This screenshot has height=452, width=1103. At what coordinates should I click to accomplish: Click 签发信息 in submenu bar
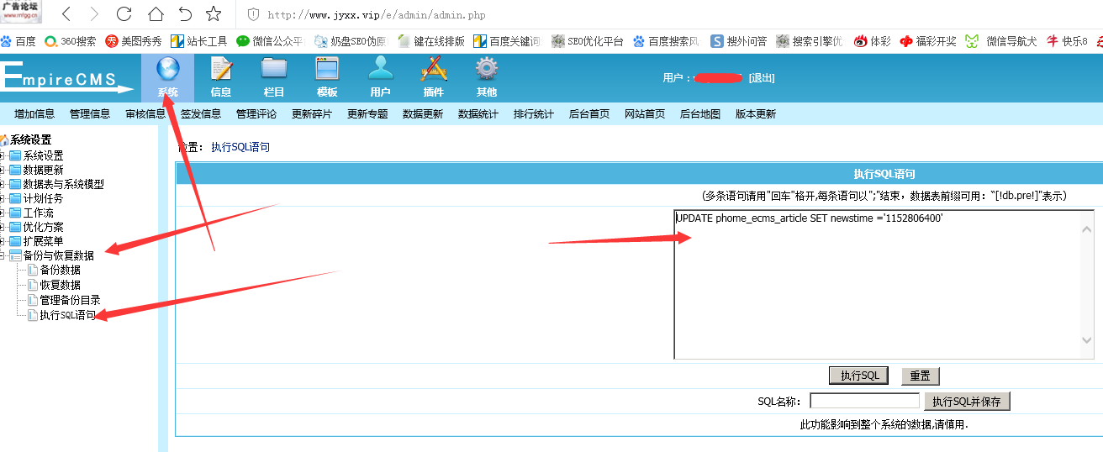(201, 114)
